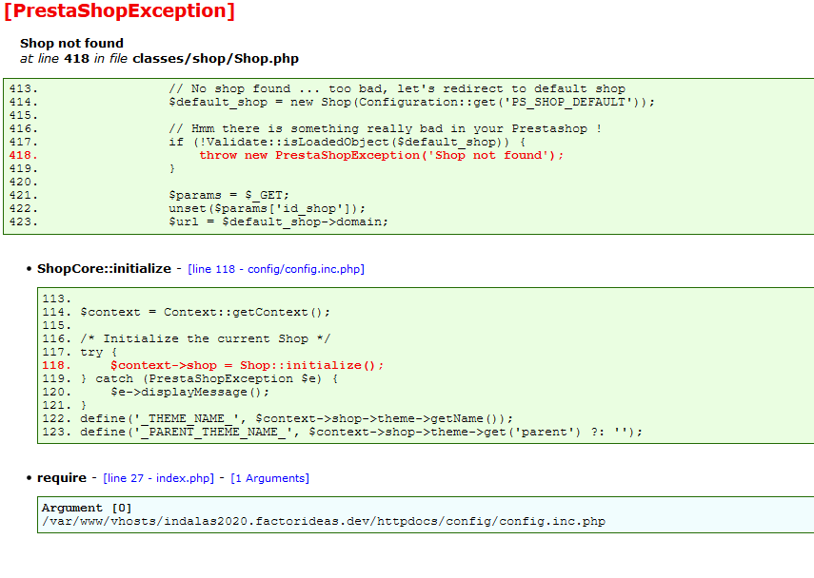Click line 122 define _THEME_NAME_ code
This screenshot has height=578, width=814.
point(296,419)
